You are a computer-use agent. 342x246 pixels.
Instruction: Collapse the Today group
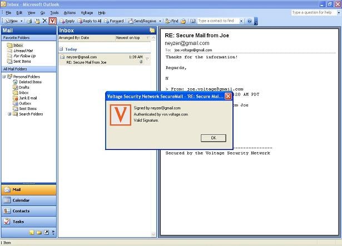click(61, 49)
